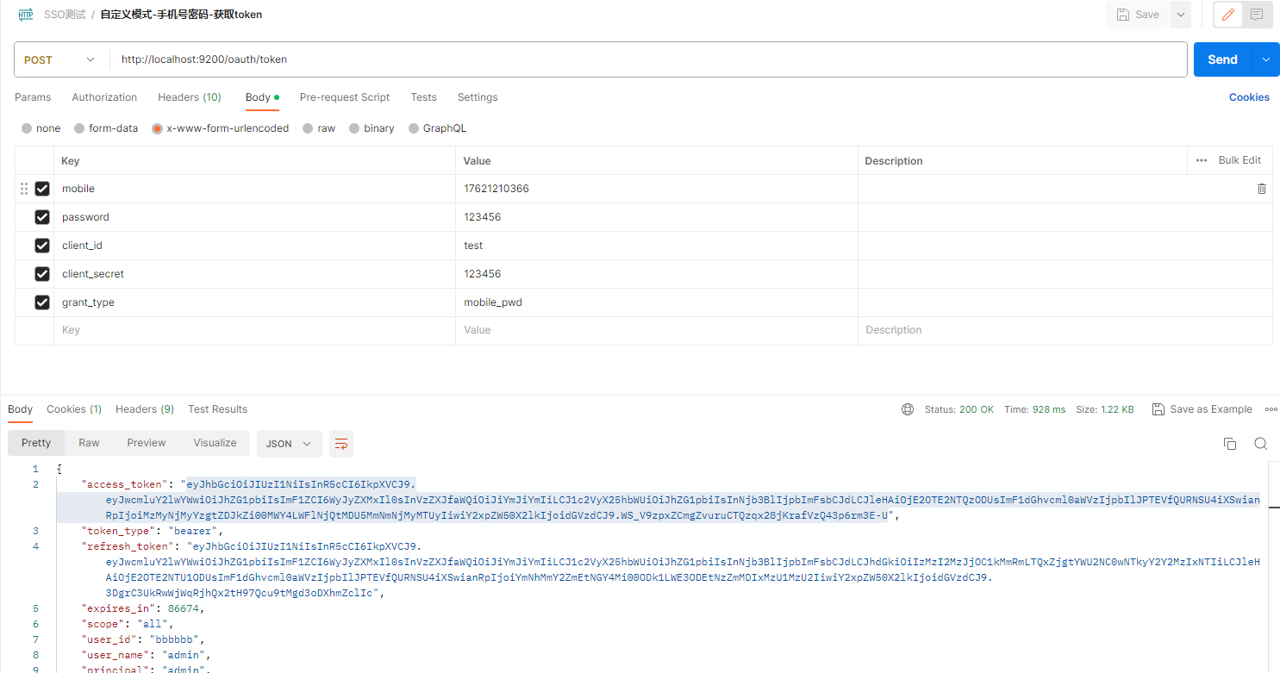Open the documentation edit pencil icon
This screenshot has width=1280, height=673.
[x=1227, y=15]
